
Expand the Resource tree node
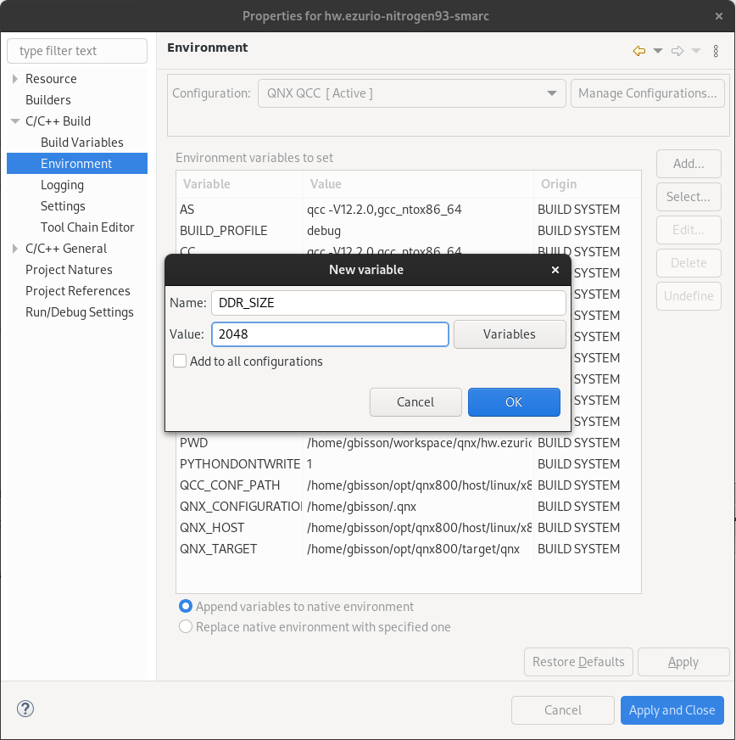pyautogui.click(x=15, y=78)
